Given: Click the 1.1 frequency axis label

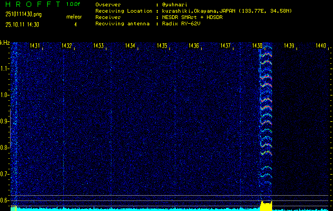Looking at the screenshot, I should (x=5, y=69).
